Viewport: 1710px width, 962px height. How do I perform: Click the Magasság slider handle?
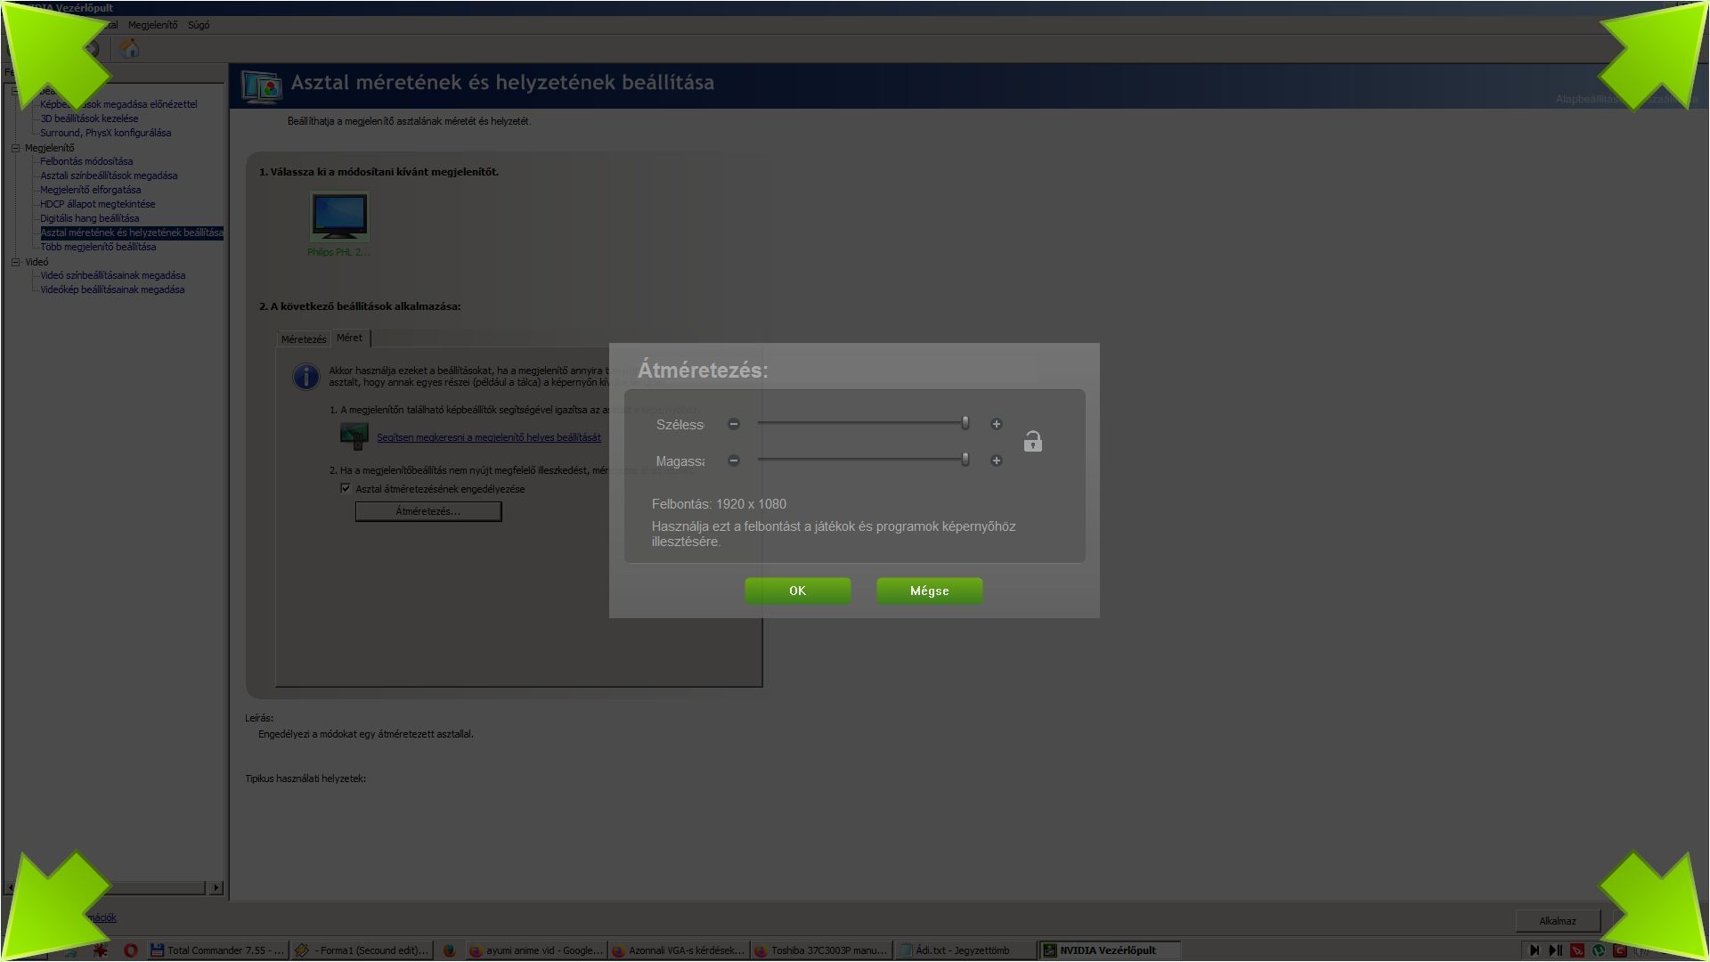coord(965,460)
